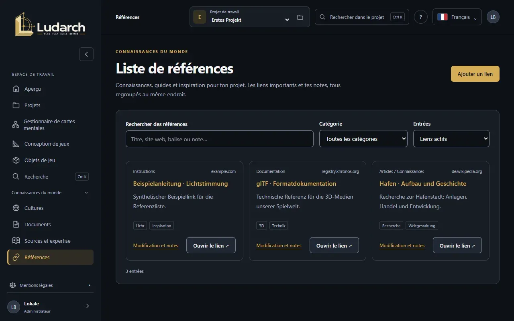Click the Rechercher des références input field
Screen dimensions: 514x321
point(220,139)
